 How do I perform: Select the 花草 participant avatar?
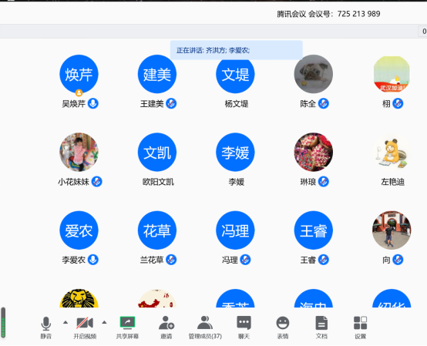(x=157, y=230)
